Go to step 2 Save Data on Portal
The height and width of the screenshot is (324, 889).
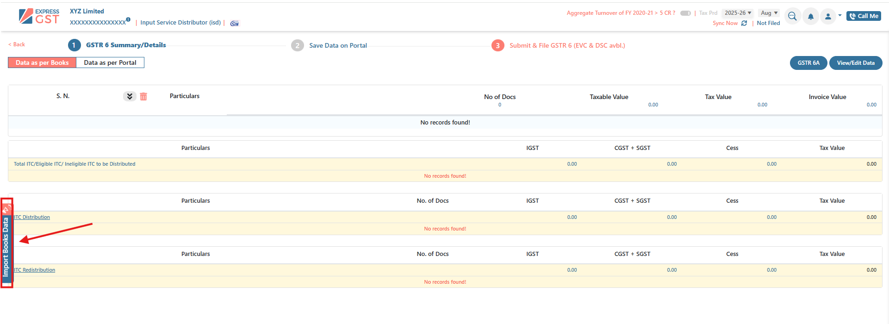point(337,45)
